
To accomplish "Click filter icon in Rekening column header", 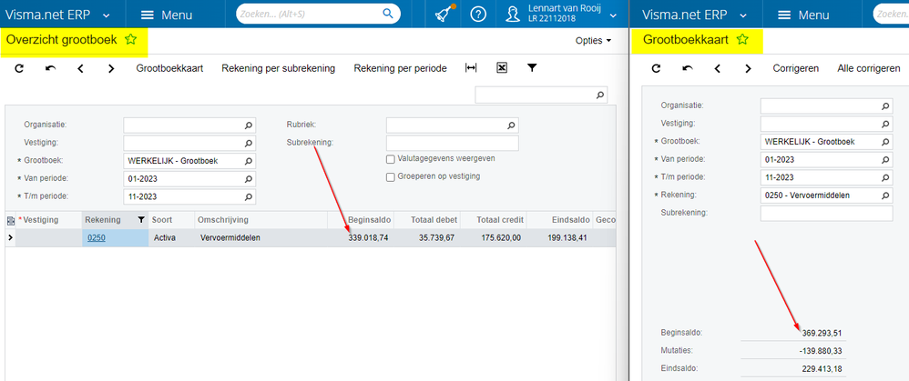I will [141, 220].
